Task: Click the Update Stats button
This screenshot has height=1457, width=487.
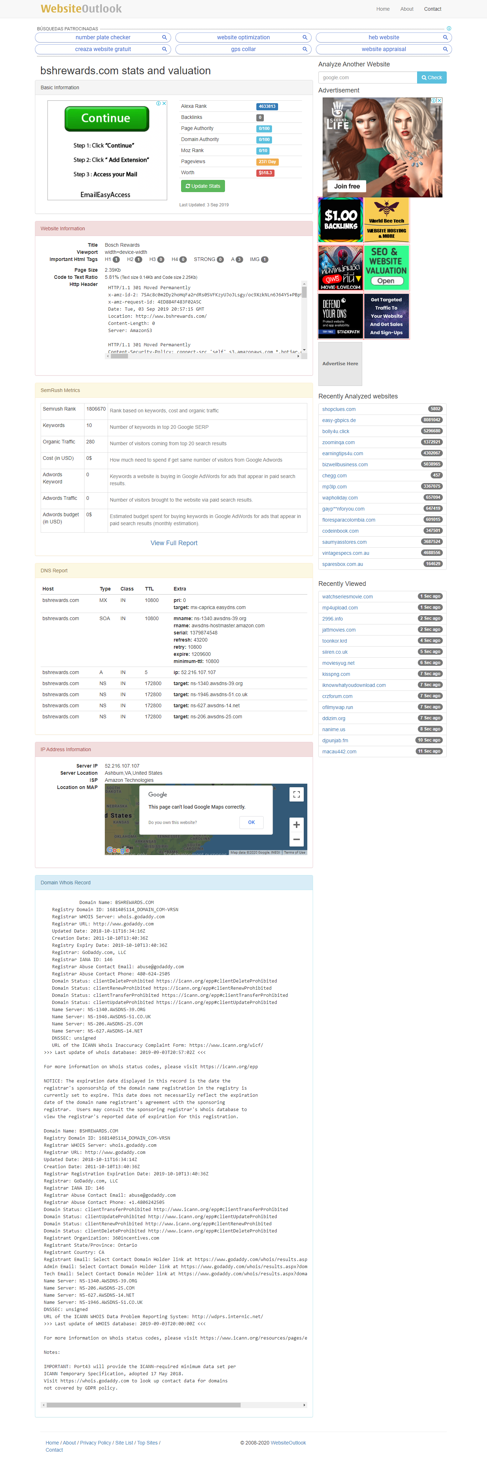Action: 203,186
